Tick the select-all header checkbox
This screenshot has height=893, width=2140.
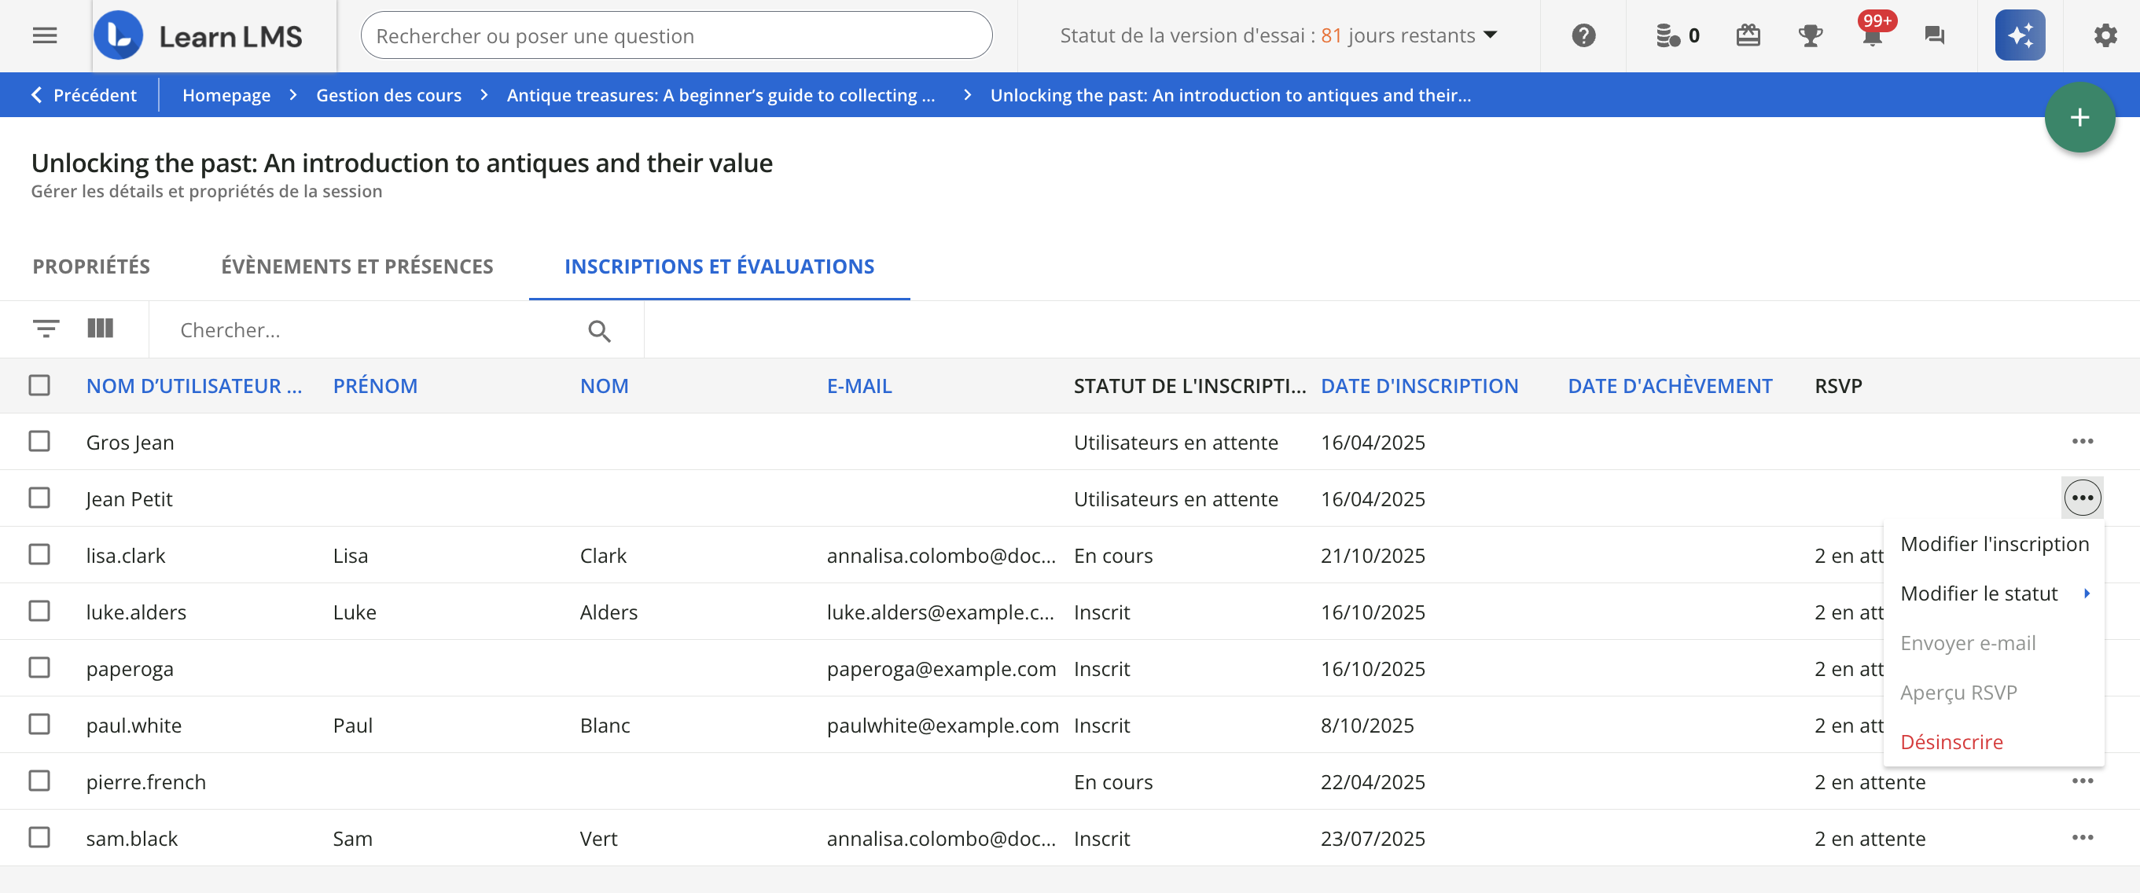click(x=39, y=385)
